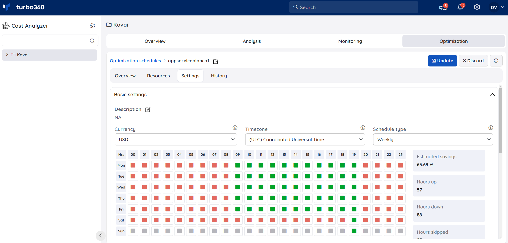Switch to the Analysis tab
The height and width of the screenshot is (243, 508).
pyautogui.click(x=252, y=41)
